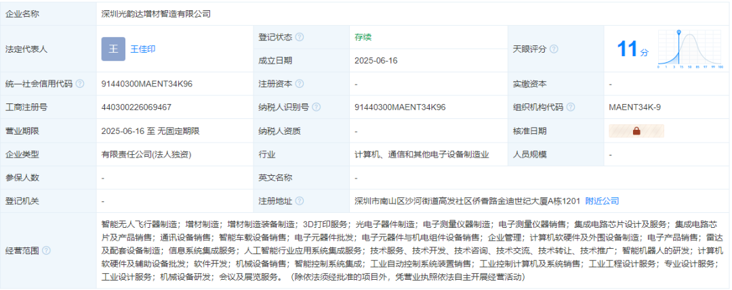
Task: Open the help icon beside 登记状态
Action: point(300,37)
